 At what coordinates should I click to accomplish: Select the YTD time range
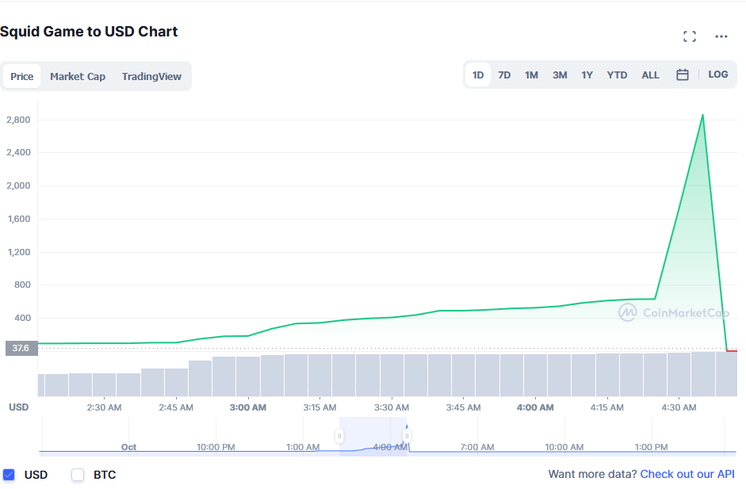tap(617, 74)
